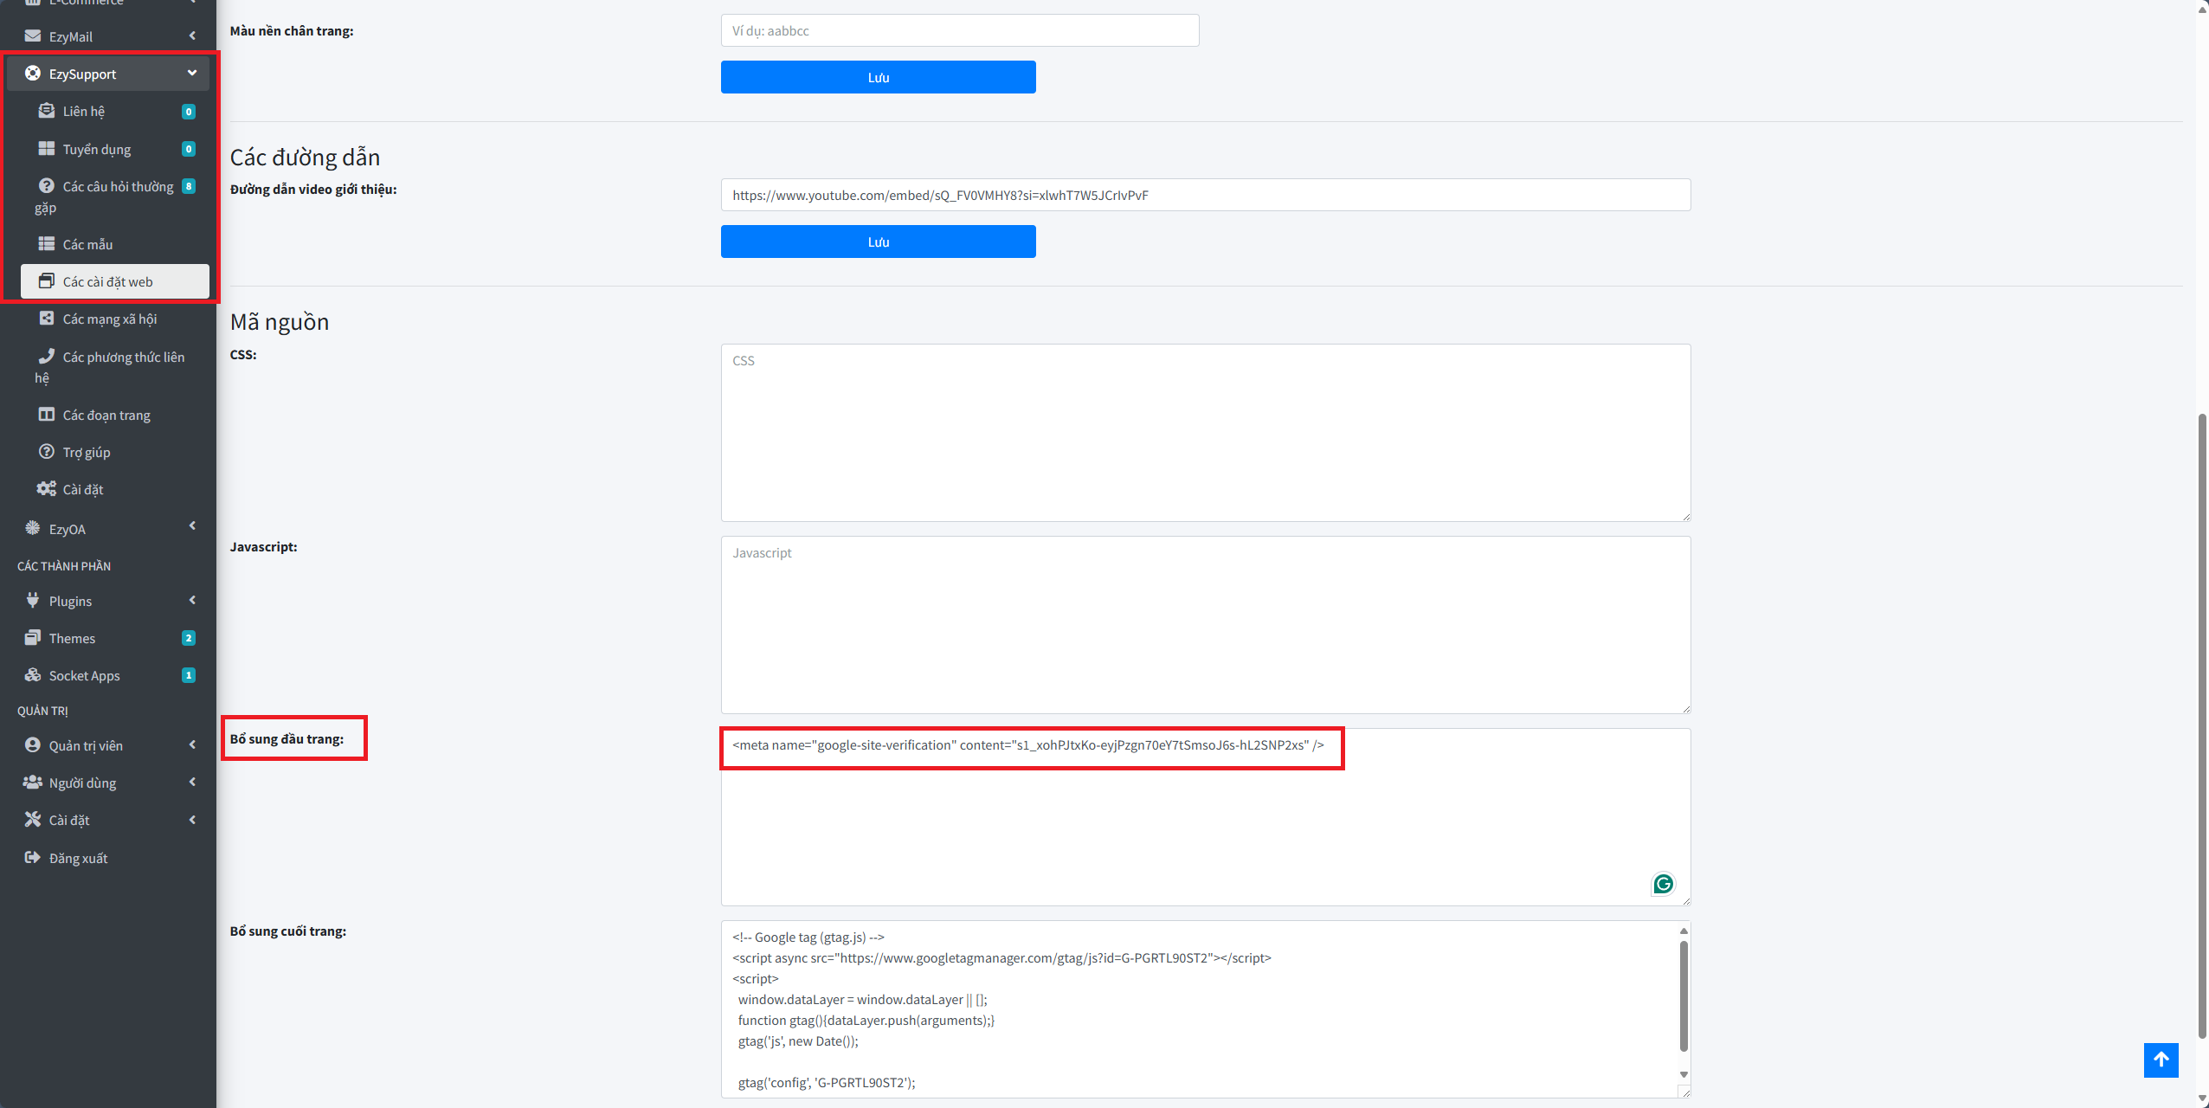This screenshot has width=2209, height=1108.
Task: Click the Đăng xuất sign-out icon
Action: [33, 858]
